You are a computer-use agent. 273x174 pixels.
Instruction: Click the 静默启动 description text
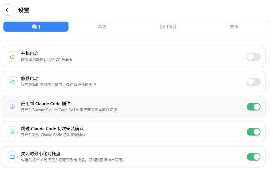[58, 85]
